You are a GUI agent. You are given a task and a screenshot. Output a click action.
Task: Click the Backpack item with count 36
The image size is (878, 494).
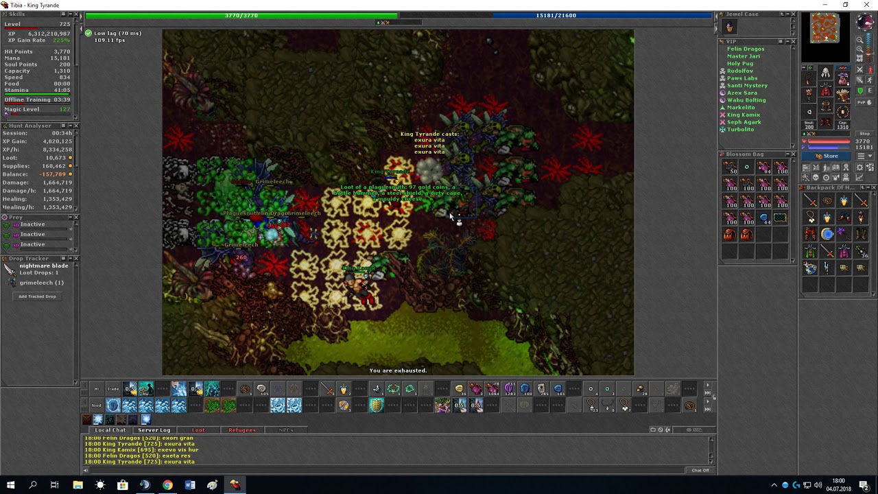[x=862, y=251]
